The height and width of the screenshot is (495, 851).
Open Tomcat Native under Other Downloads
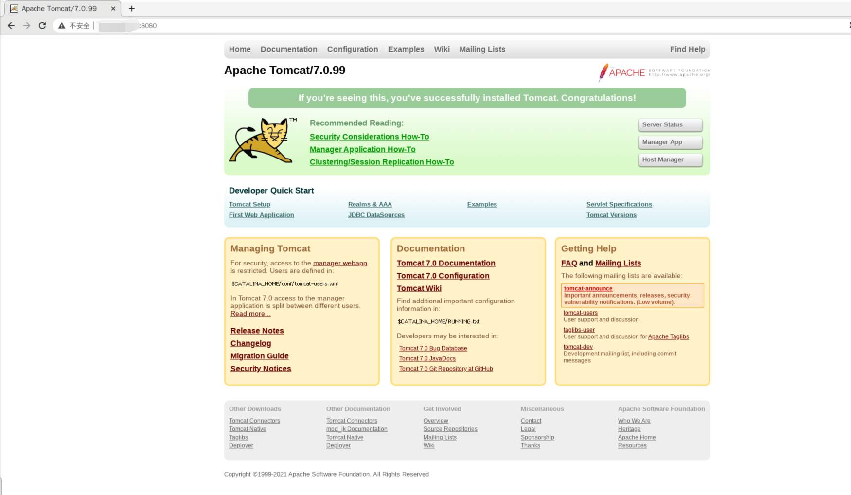coord(248,429)
